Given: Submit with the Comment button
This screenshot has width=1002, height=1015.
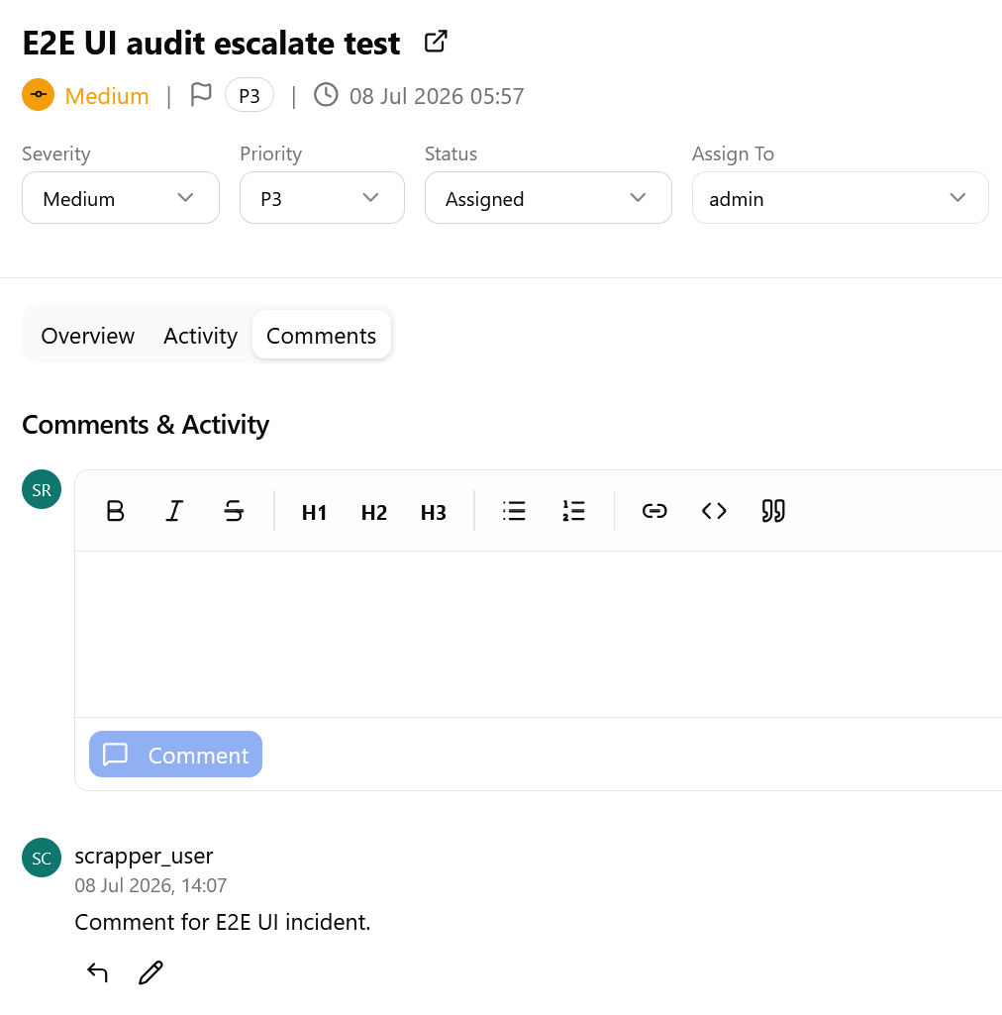Looking at the screenshot, I should (175, 755).
